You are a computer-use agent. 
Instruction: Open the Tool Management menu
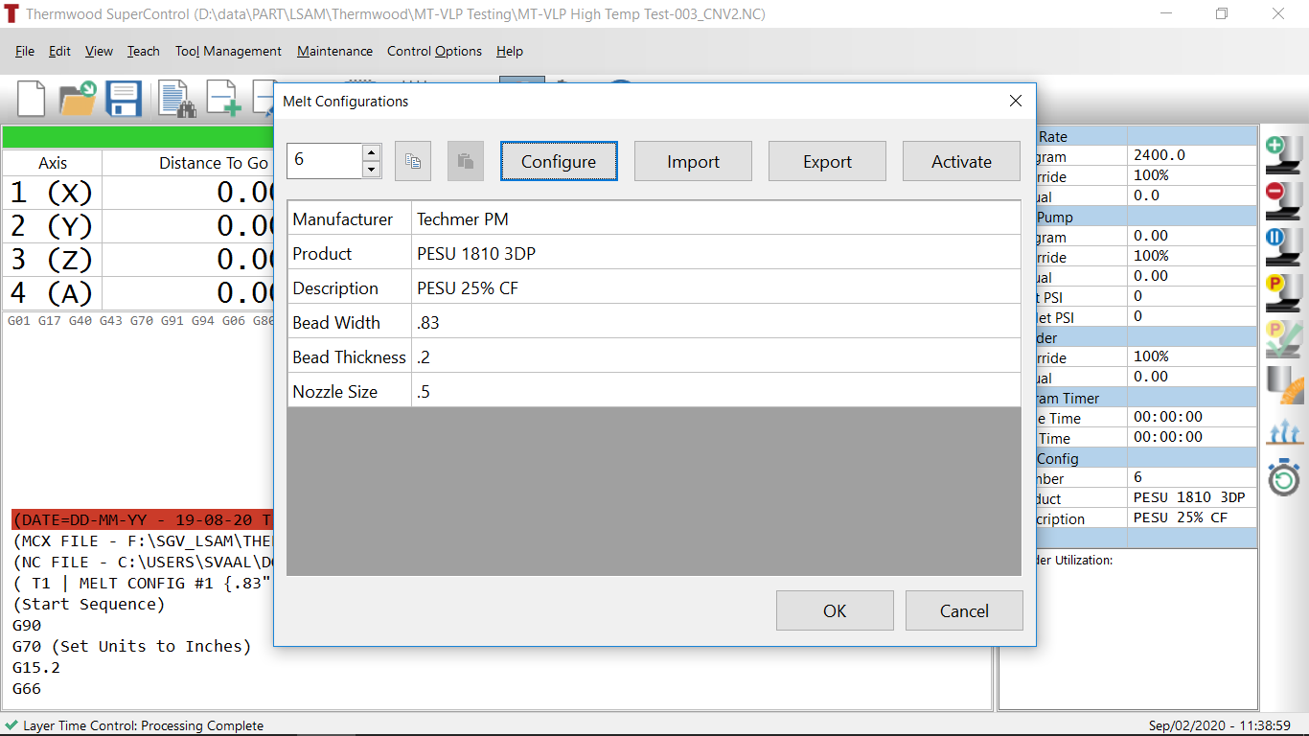coord(228,52)
